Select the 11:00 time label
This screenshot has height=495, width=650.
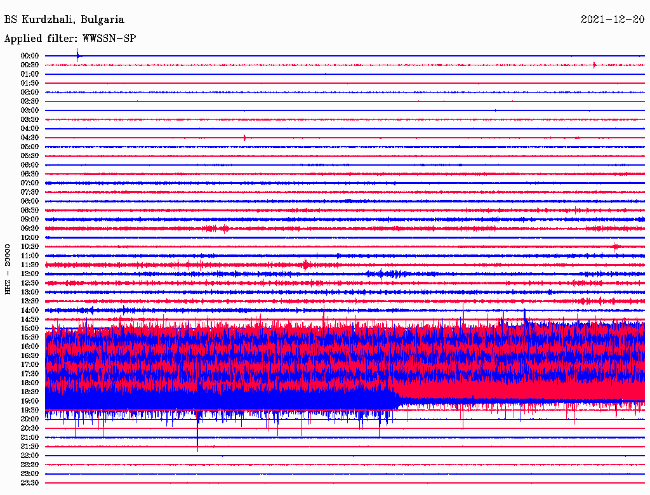click(x=30, y=256)
